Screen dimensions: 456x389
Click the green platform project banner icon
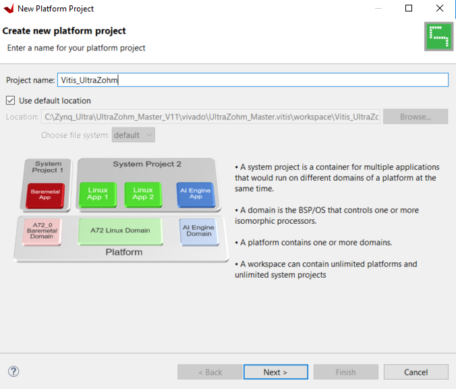[x=438, y=36]
